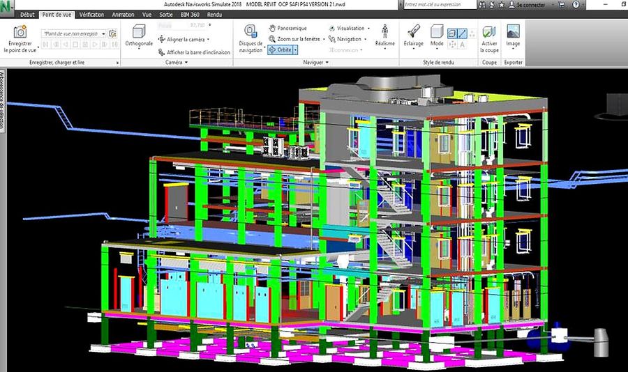Image resolution: width=628 pixels, height=372 pixels.
Task: Toggle text display 'A' render button
Action: (462, 45)
